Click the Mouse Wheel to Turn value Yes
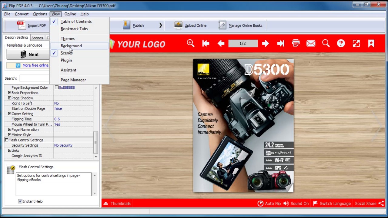This screenshot has width=388, height=218. click(x=57, y=124)
